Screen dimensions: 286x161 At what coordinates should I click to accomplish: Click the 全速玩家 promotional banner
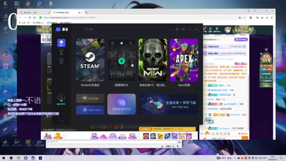(168, 104)
